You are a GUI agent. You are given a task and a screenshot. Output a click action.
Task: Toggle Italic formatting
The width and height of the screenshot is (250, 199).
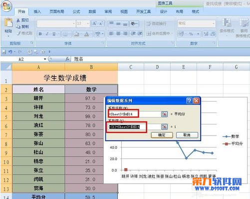[x=47, y=34]
